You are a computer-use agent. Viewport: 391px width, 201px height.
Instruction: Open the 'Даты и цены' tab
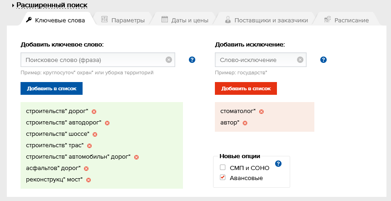point(185,20)
